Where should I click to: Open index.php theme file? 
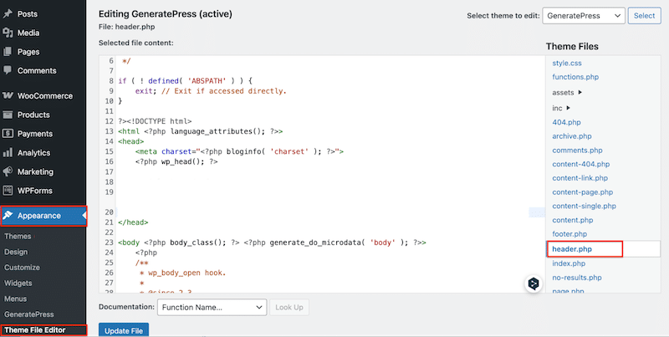569,263
